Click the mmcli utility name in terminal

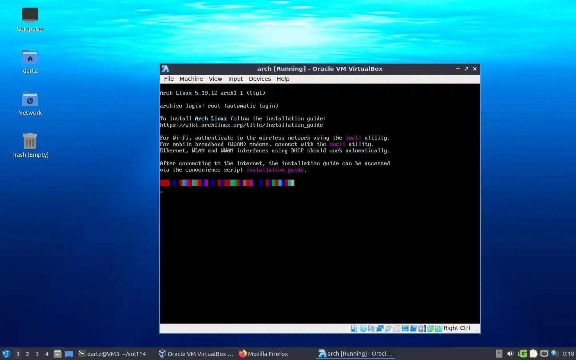coord(337,144)
